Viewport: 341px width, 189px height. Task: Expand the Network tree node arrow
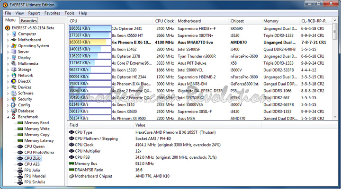coord(8,76)
